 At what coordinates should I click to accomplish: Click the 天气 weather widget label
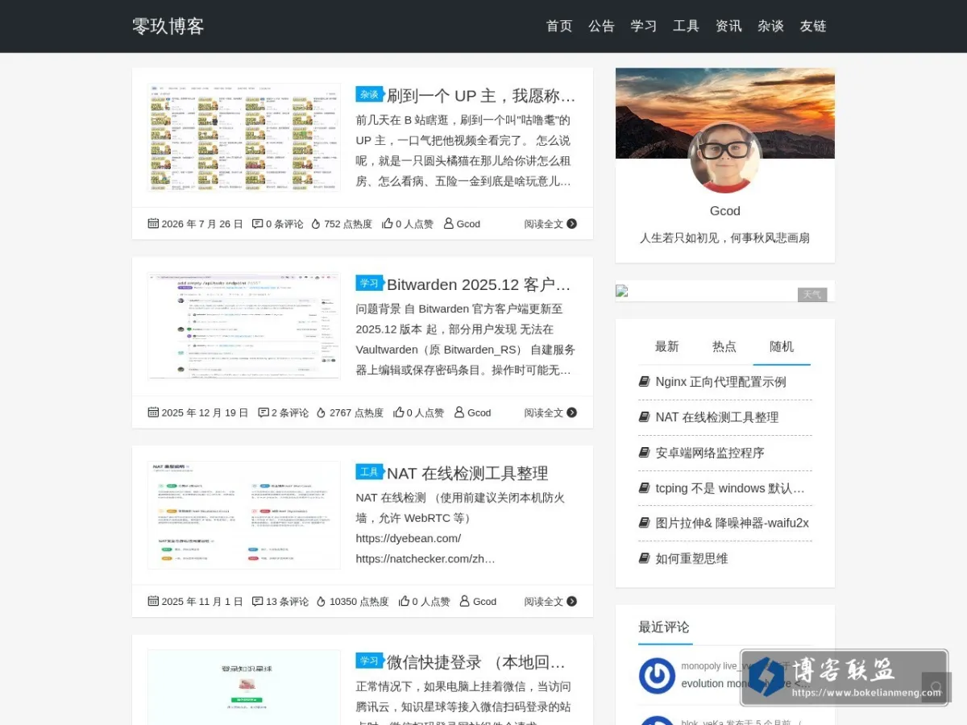pos(812,295)
